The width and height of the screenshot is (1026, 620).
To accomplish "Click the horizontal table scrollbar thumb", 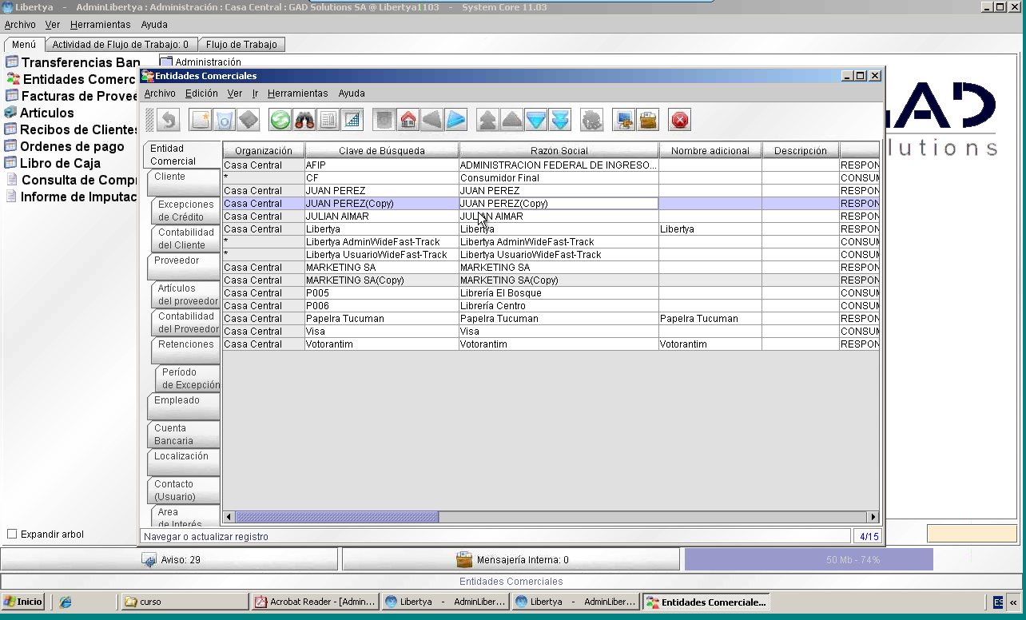I will (x=337, y=517).
